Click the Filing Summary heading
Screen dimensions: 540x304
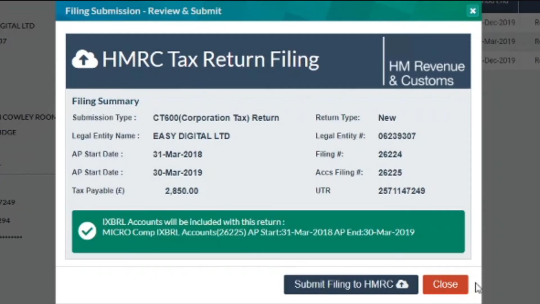[105, 101]
